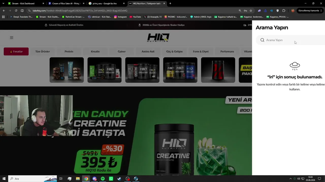The width and height of the screenshot is (325, 182).
Task: Open the Smash Pro and Creatine bundle thumbnail
Action: (104, 70)
